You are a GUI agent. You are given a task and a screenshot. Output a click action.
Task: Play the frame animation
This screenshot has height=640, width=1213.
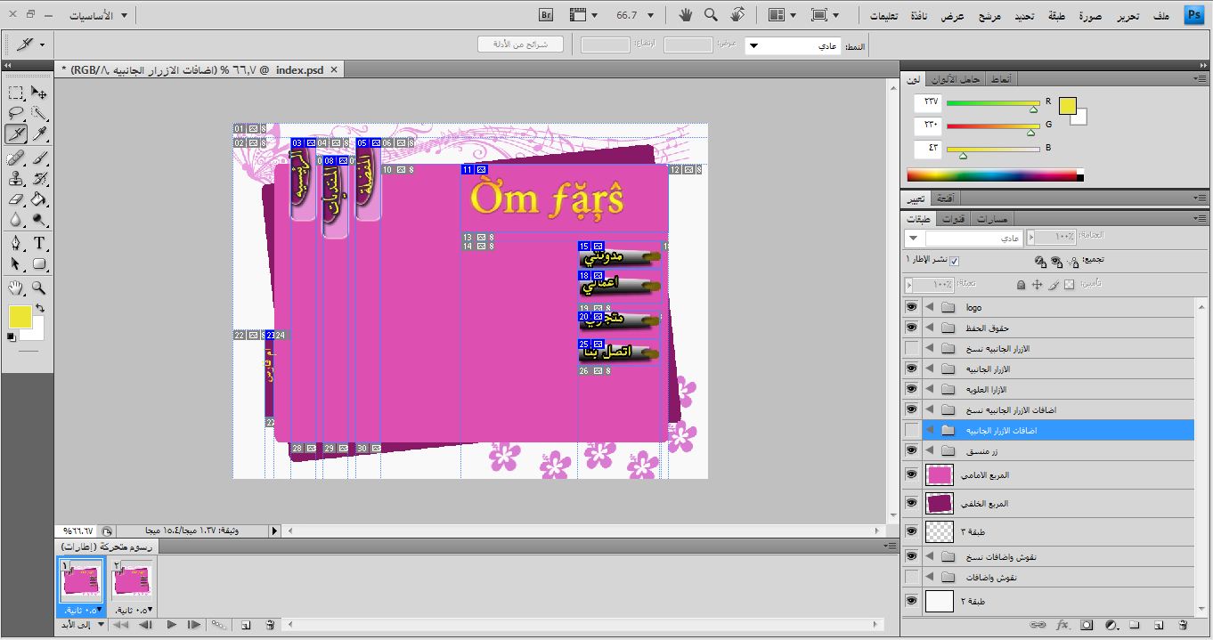pos(171,626)
